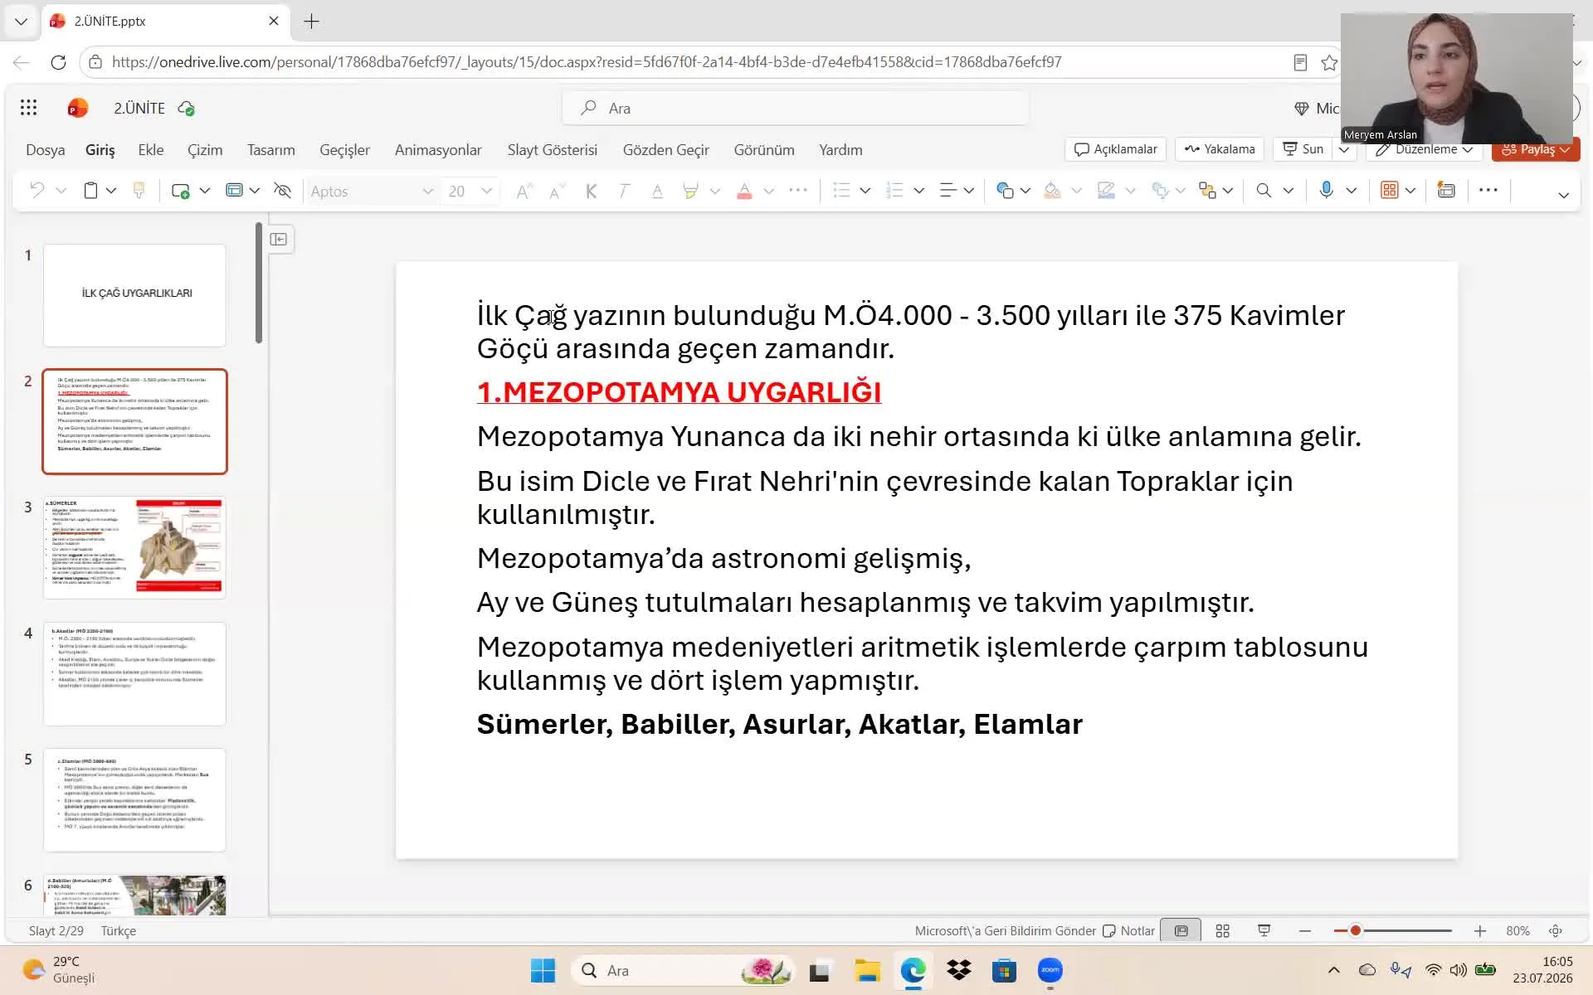The width and height of the screenshot is (1593, 995).
Task: Click the numbered list icon
Action: click(x=894, y=191)
